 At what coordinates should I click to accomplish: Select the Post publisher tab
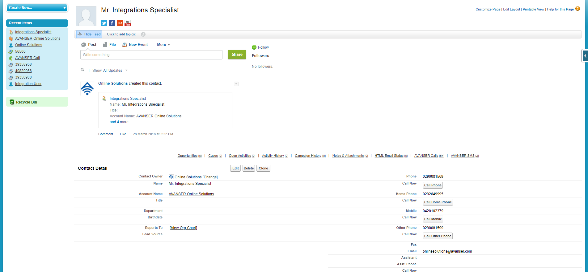click(x=89, y=45)
